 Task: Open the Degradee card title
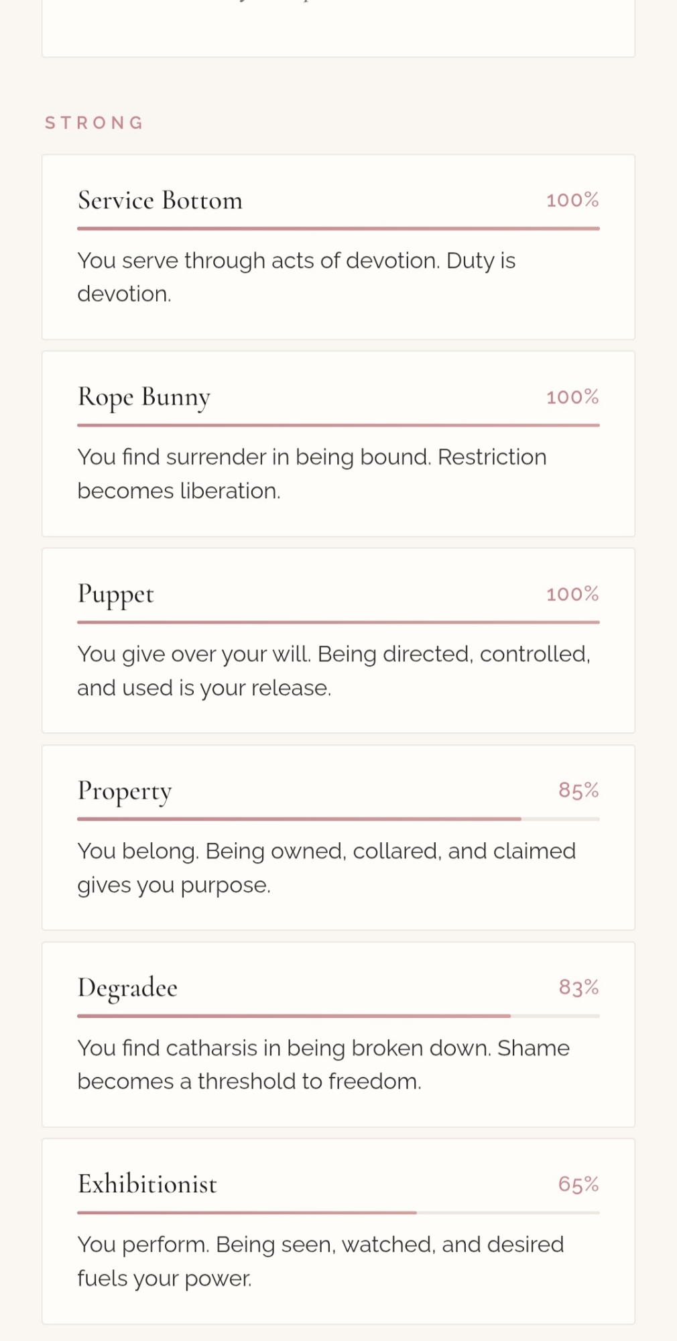127,988
